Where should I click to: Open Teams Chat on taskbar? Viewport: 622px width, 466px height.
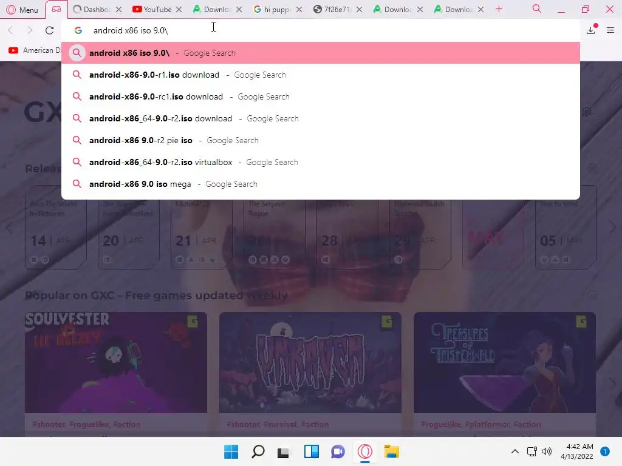(x=338, y=451)
